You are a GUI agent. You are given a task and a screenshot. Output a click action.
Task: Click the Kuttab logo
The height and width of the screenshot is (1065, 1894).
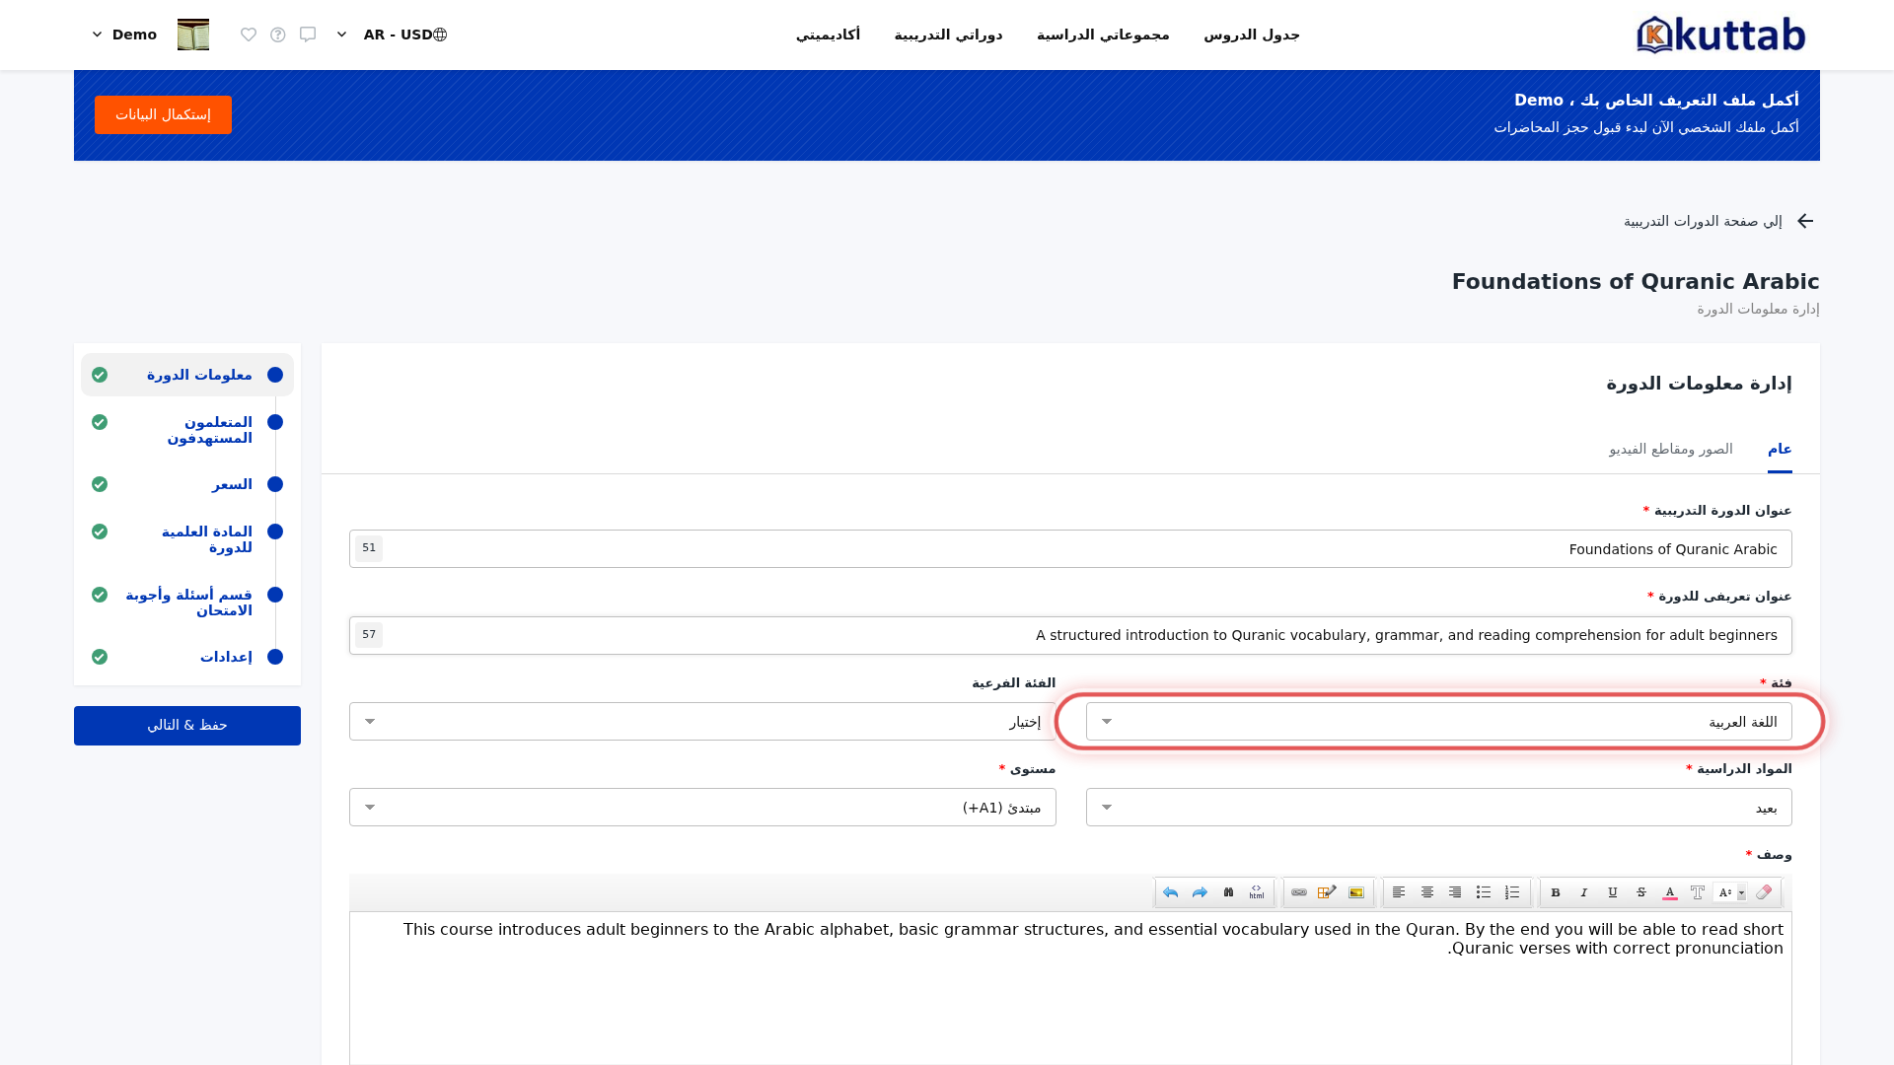[1721, 35]
